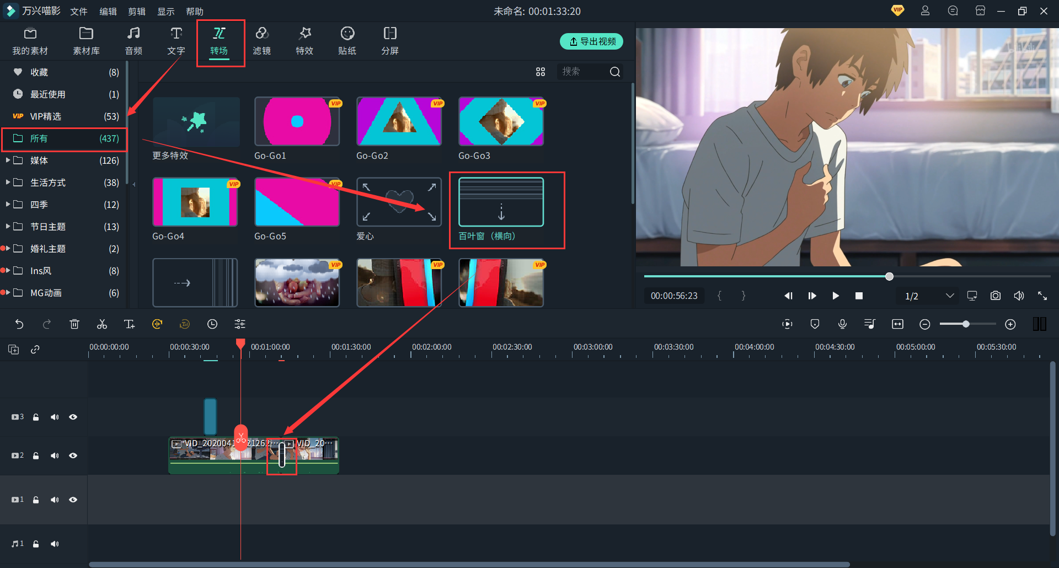Expand the 媒体 folder category
The width and height of the screenshot is (1059, 568).
(8, 160)
